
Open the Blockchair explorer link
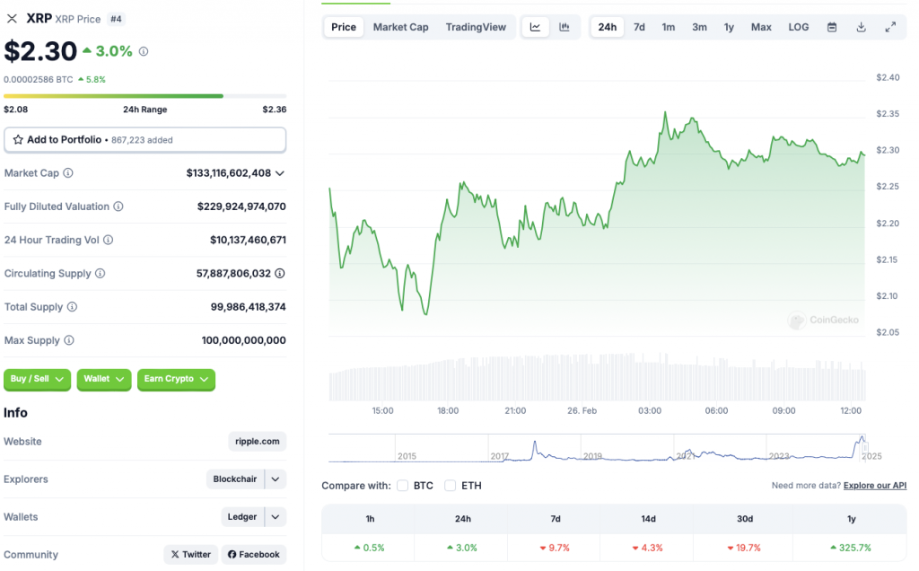[235, 479]
